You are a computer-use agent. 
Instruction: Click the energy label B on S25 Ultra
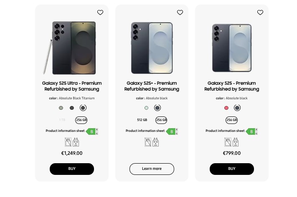(x=92, y=131)
